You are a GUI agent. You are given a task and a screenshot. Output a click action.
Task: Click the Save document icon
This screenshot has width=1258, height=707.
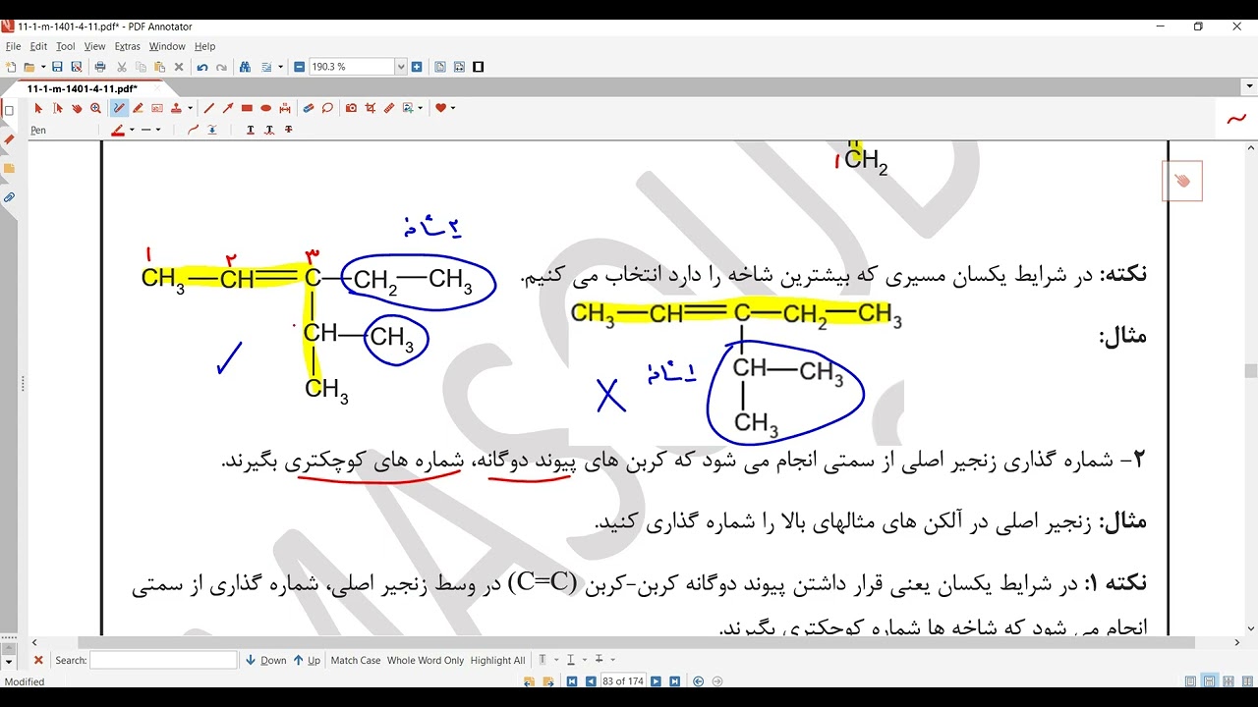pyautogui.click(x=57, y=67)
